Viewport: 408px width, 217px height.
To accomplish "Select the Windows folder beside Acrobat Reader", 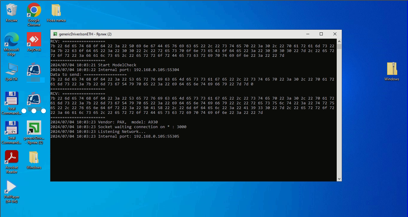I will [x=34, y=158].
